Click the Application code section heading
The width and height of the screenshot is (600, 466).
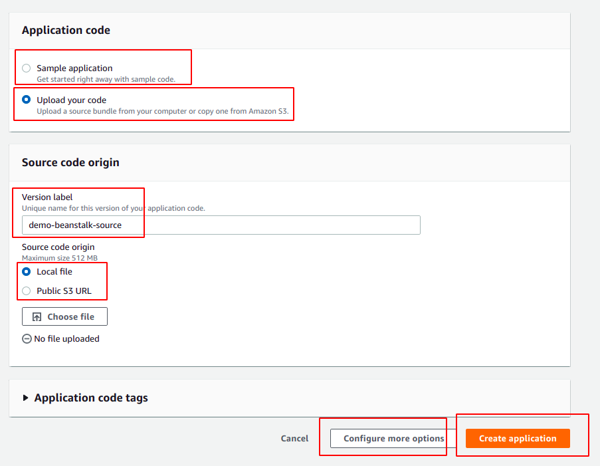pos(66,31)
